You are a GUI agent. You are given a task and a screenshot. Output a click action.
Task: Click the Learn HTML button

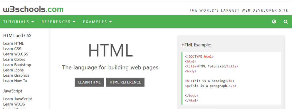(89, 82)
